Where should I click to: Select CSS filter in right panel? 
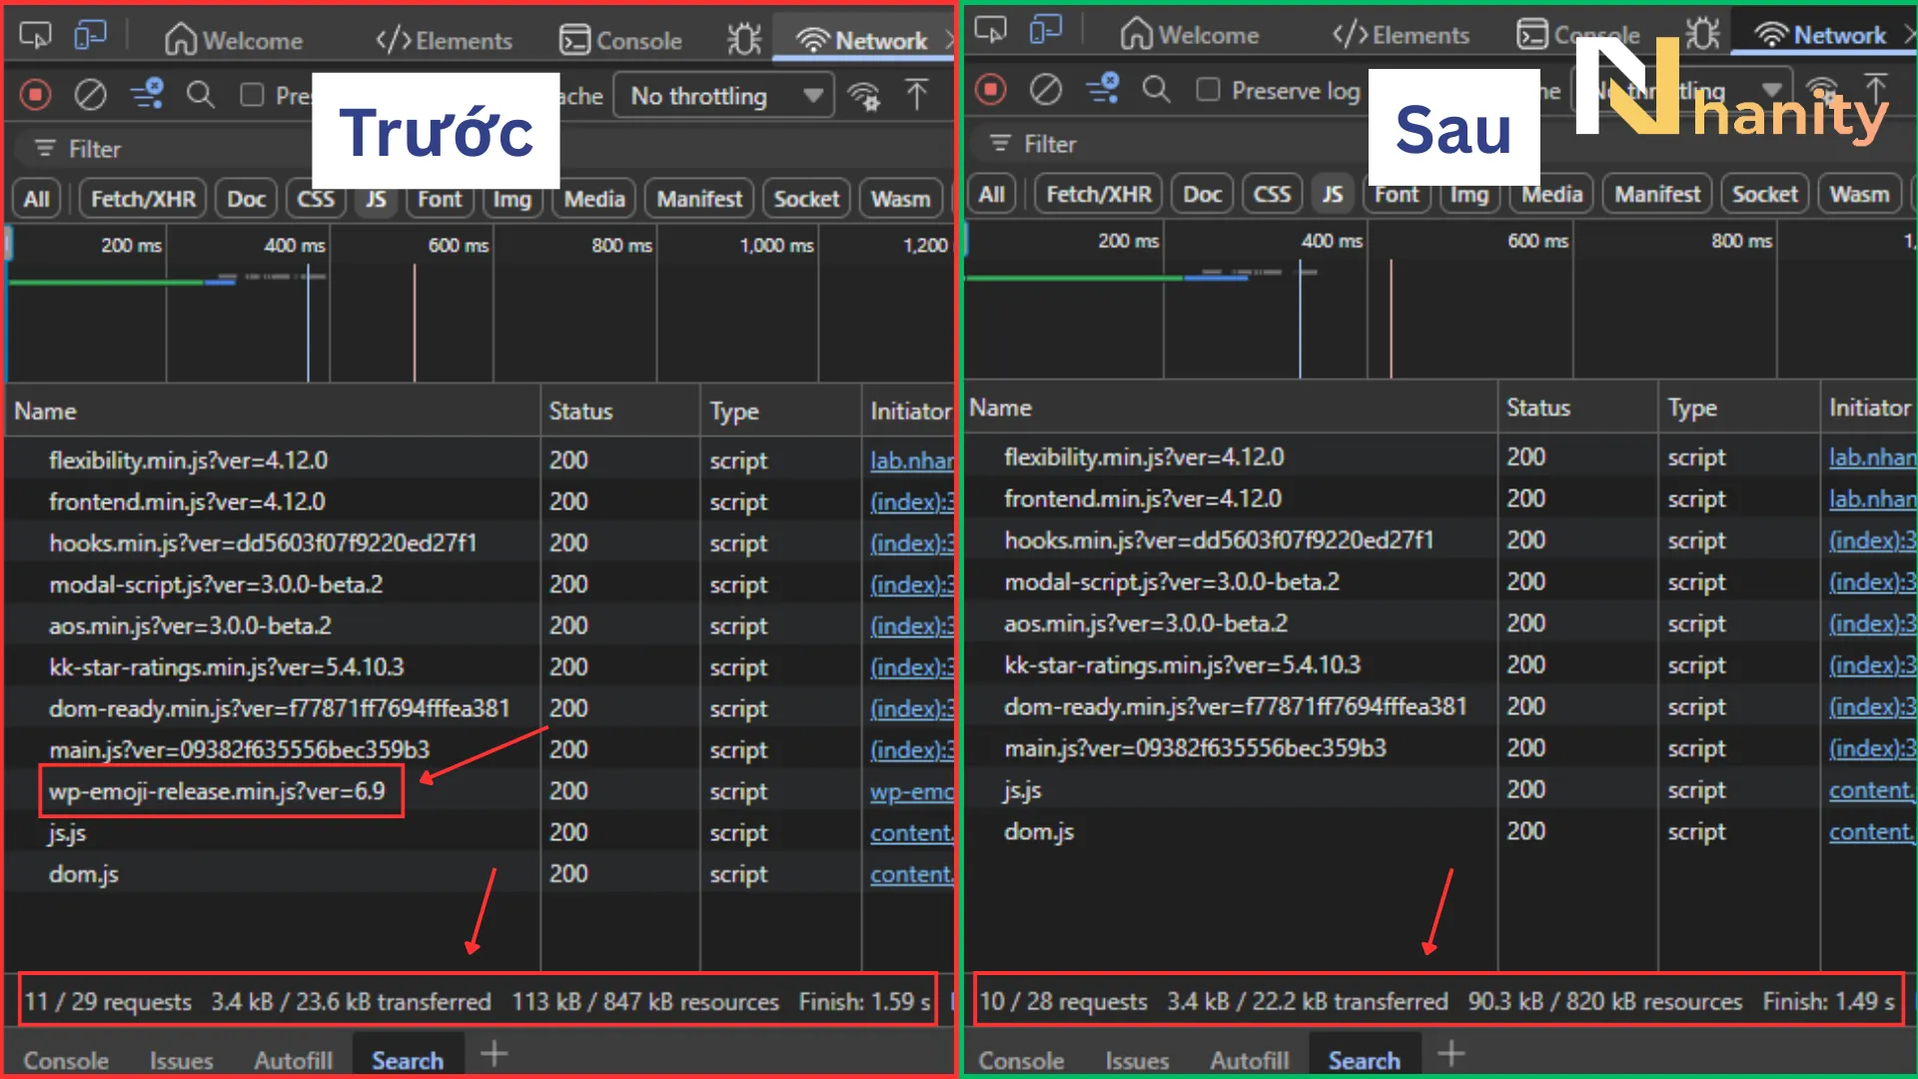[x=1272, y=194]
